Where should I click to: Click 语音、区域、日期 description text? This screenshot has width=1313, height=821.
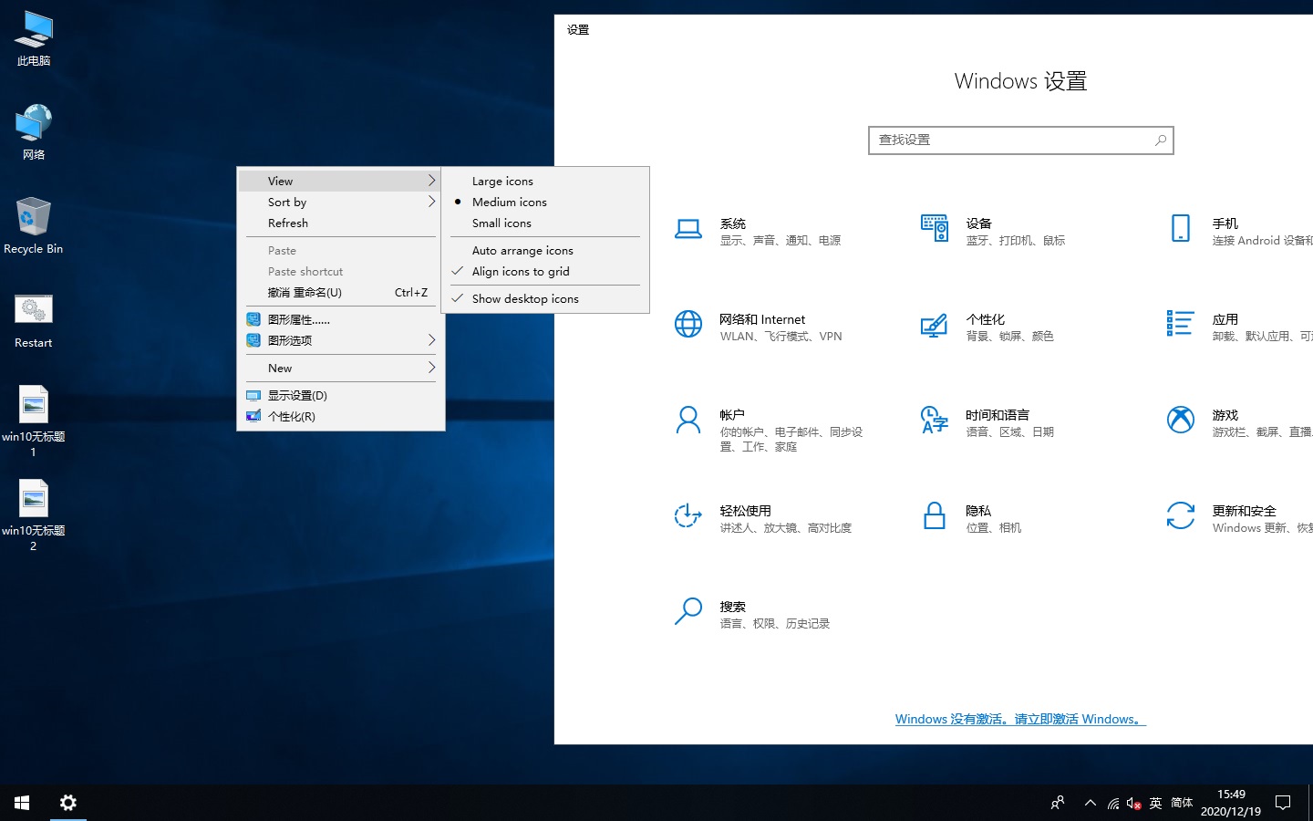pyautogui.click(x=1009, y=432)
